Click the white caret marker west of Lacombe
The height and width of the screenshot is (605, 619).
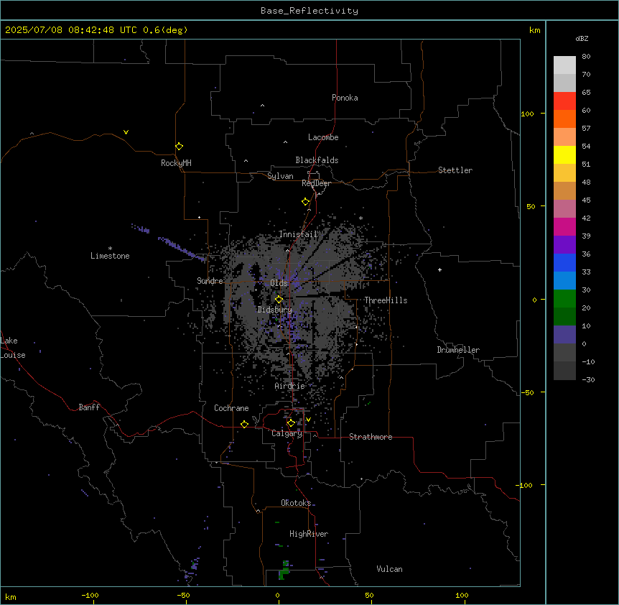(x=285, y=142)
